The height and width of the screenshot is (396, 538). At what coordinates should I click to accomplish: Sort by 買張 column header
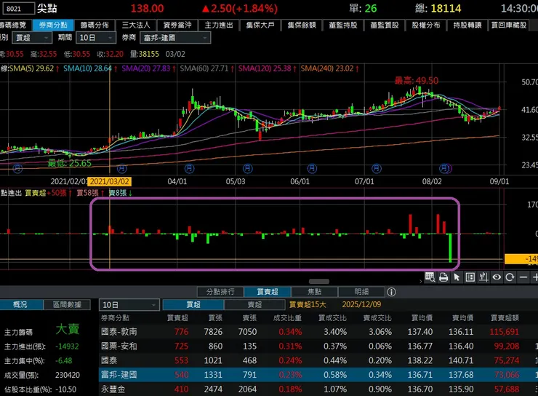(x=215, y=318)
